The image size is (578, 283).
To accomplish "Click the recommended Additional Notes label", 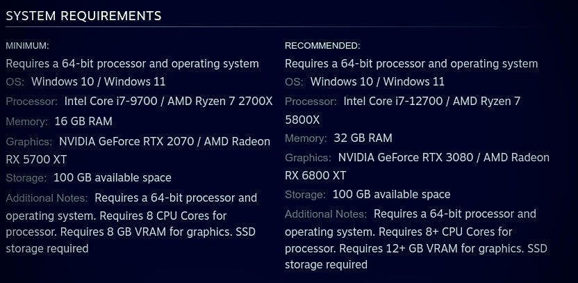I will [326, 214].
